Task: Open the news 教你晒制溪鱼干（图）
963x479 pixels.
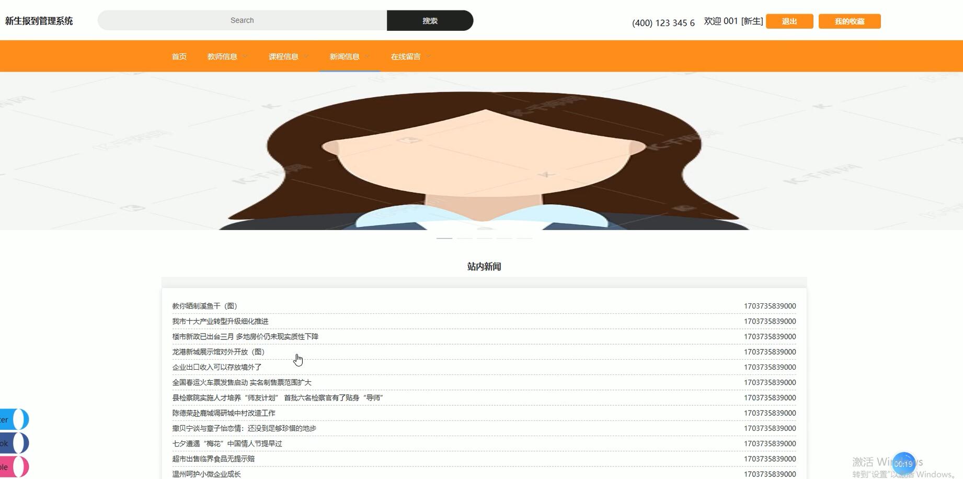Action: (204, 305)
